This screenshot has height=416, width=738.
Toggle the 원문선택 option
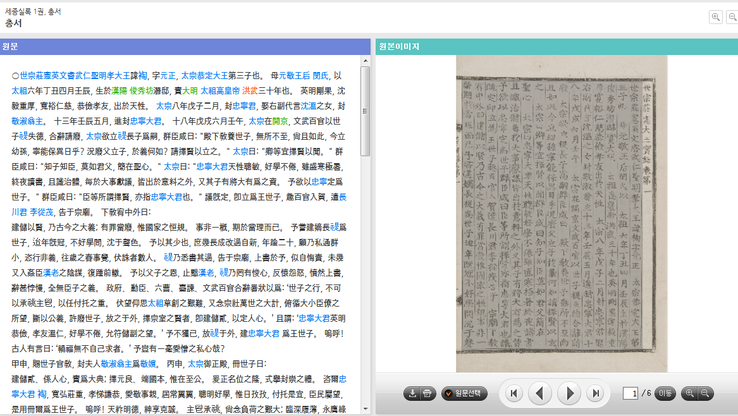point(464,394)
